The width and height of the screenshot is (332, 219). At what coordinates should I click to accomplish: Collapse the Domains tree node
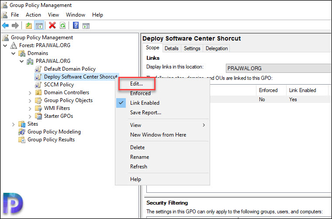[x=14, y=53]
